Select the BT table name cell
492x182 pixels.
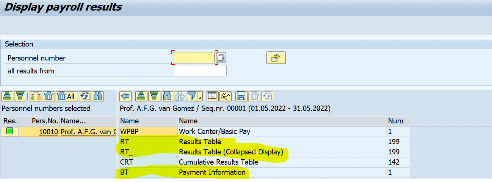[x=148, y=173]
